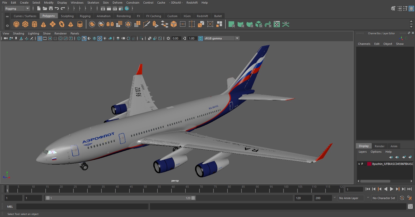Switch to the Render tab in Layer Editor
The height and width of the screenshot is (217, 415).
(x=379, y=146)
